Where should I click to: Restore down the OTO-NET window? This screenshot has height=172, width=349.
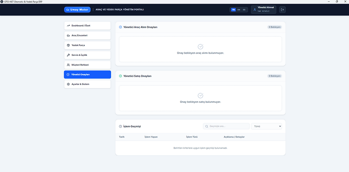pos(337,1)
